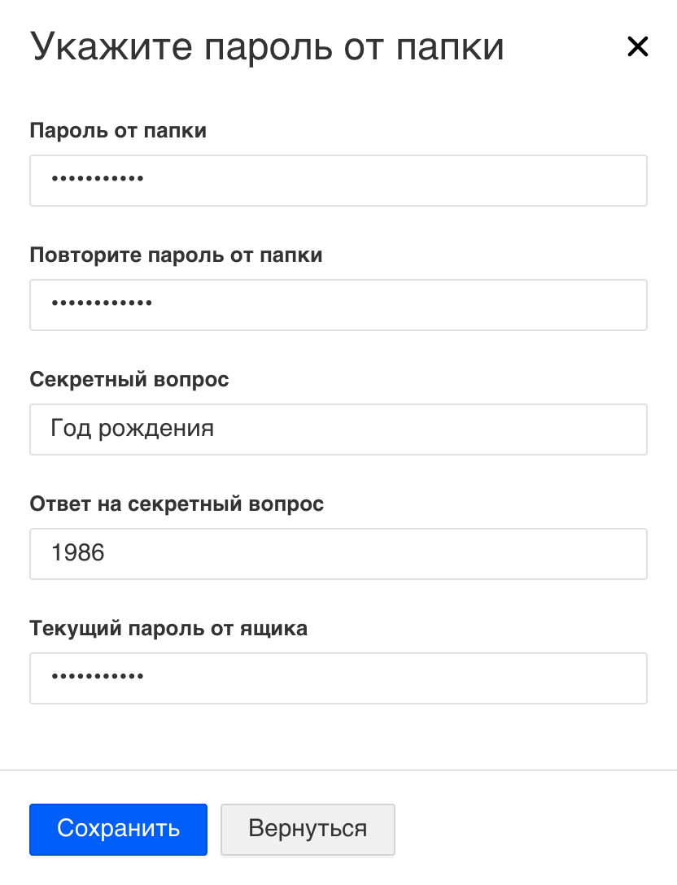Close the folder password dialog
Image resolution: width=677 pixels, height=885 pixels.
point(637,47)
